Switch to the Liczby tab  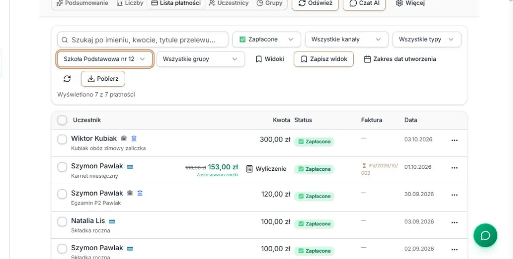pos(130,3)
